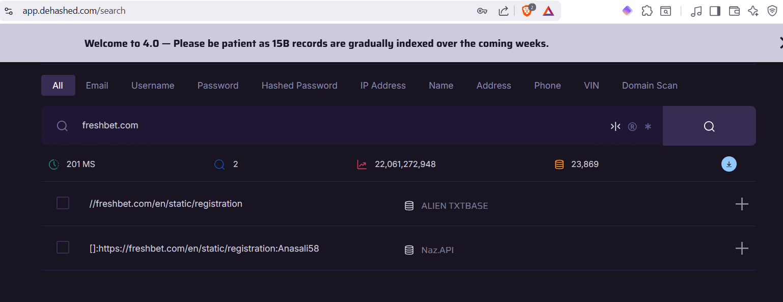The height and width of the screenshot is (302, 783).
Task: Click the blue download results icon
Action: 729,164
